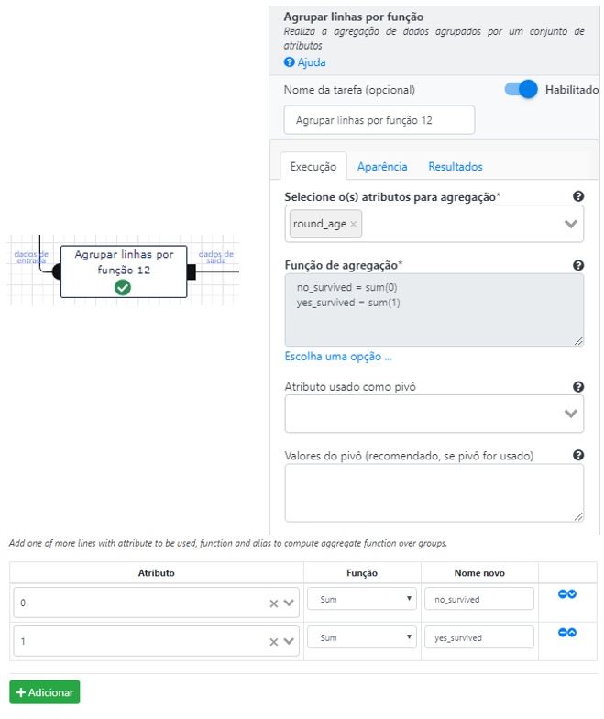Expand the Atributo usado como pivô dropdown
The width and height of the screenshot is (604, 719).
[x=570, y=414]
